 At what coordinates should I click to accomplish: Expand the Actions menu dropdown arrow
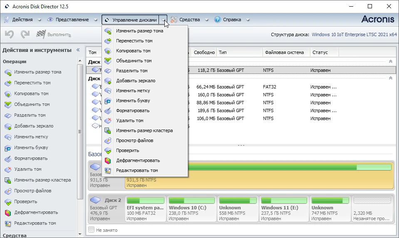point(40,20)
